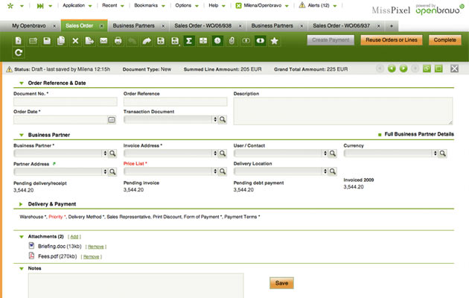Click the New document toolbar icon
Viewport: 469px width, 298px height.
tap(19, 41)
